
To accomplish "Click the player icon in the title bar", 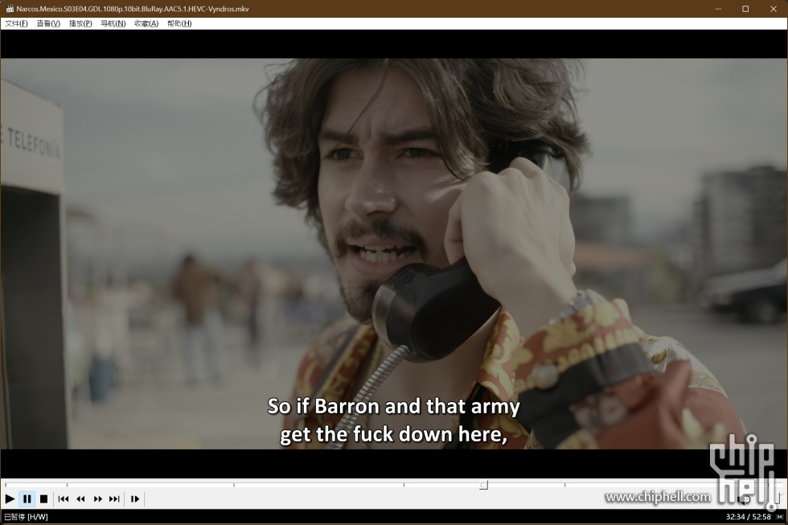I will 10,9.
